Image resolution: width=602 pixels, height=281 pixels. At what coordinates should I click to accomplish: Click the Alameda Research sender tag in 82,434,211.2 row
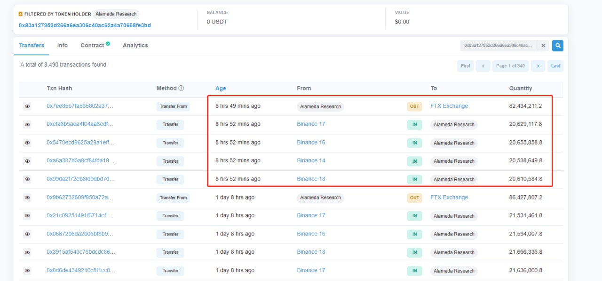320,106
